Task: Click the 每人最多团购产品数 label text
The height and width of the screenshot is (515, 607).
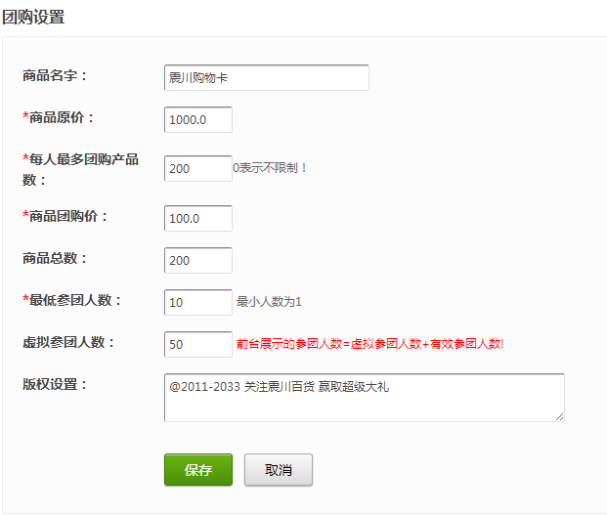Action: (x=82, y=158)
